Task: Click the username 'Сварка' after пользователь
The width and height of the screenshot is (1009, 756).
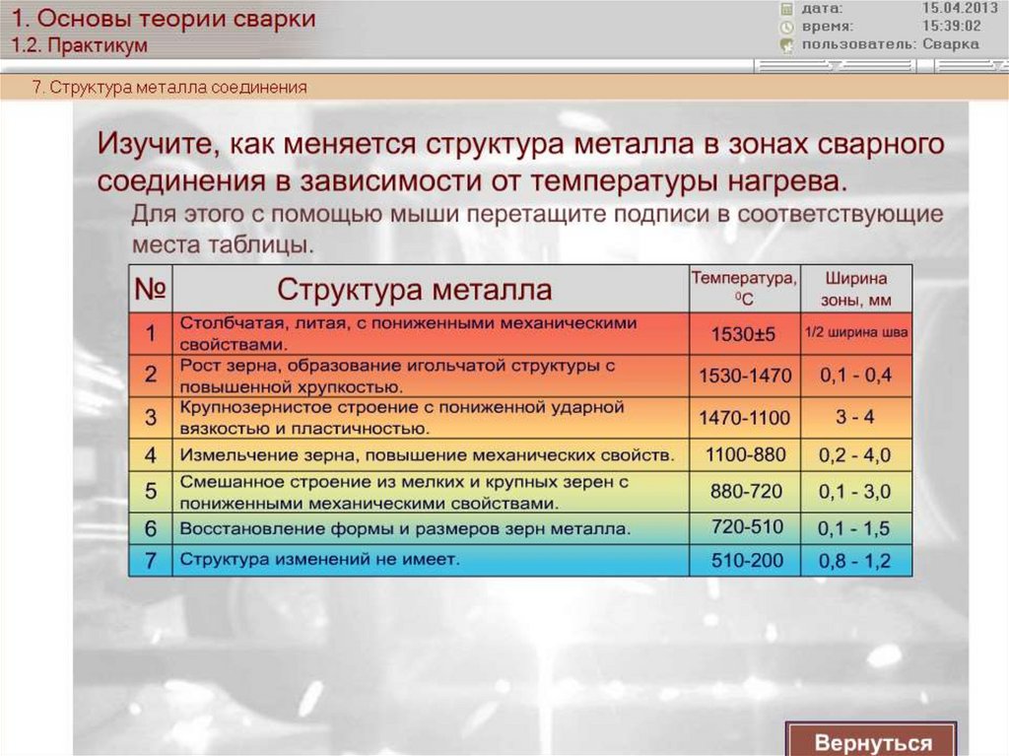Action: (951, 44)
